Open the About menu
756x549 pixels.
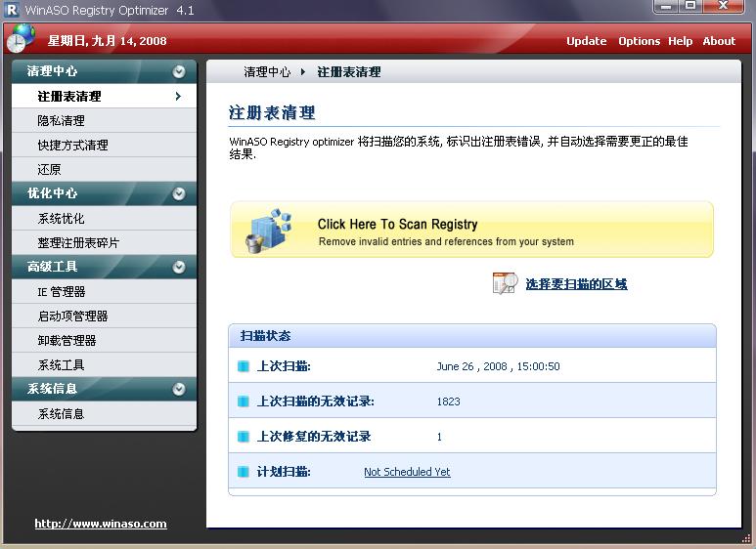click(x=719, y=41)
